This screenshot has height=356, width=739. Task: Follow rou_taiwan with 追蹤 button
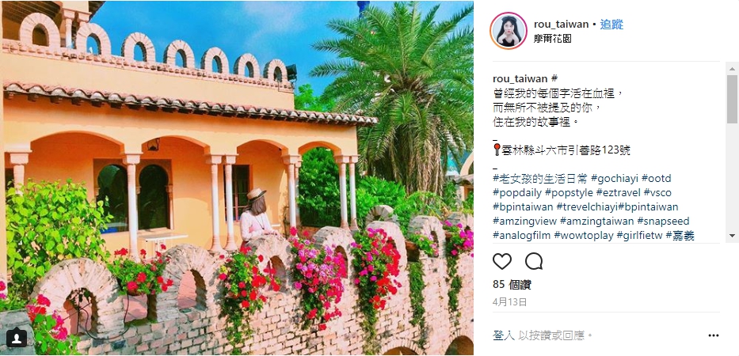tap(611, 25)
